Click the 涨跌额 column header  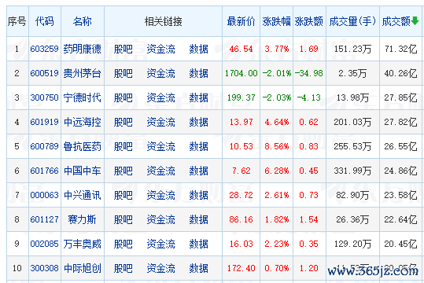(309, 21)
